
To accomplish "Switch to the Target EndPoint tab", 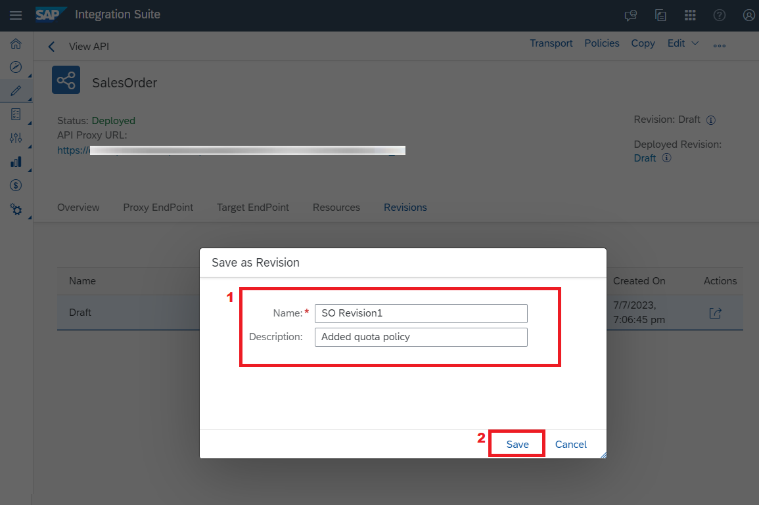I will pyautogui.click(x=253, y=207).
